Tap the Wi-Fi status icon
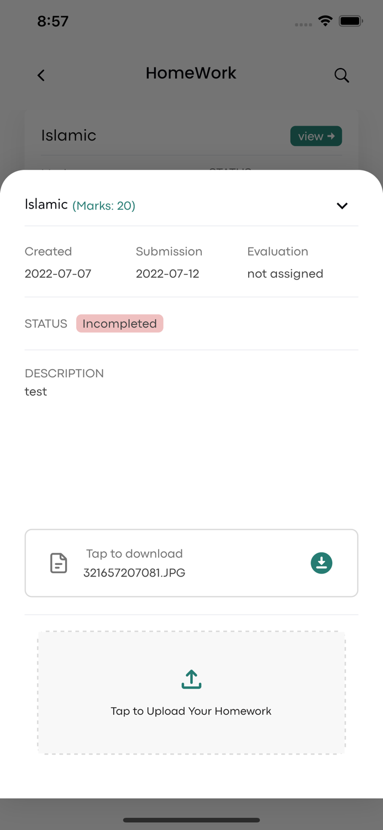Image resolution: width=383 pixels, height=830 pixels. point(326,22)
